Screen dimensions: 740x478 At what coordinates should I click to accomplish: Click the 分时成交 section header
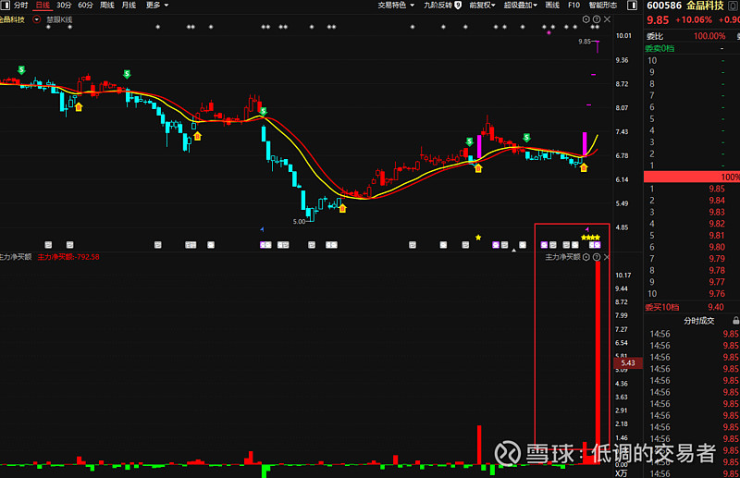pos(699,321)
